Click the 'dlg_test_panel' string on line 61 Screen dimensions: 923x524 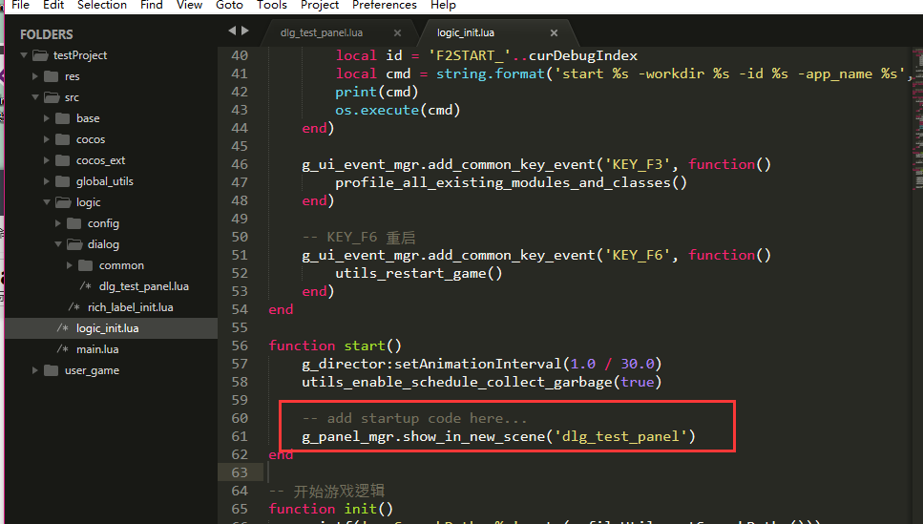(x=620, y=436)
